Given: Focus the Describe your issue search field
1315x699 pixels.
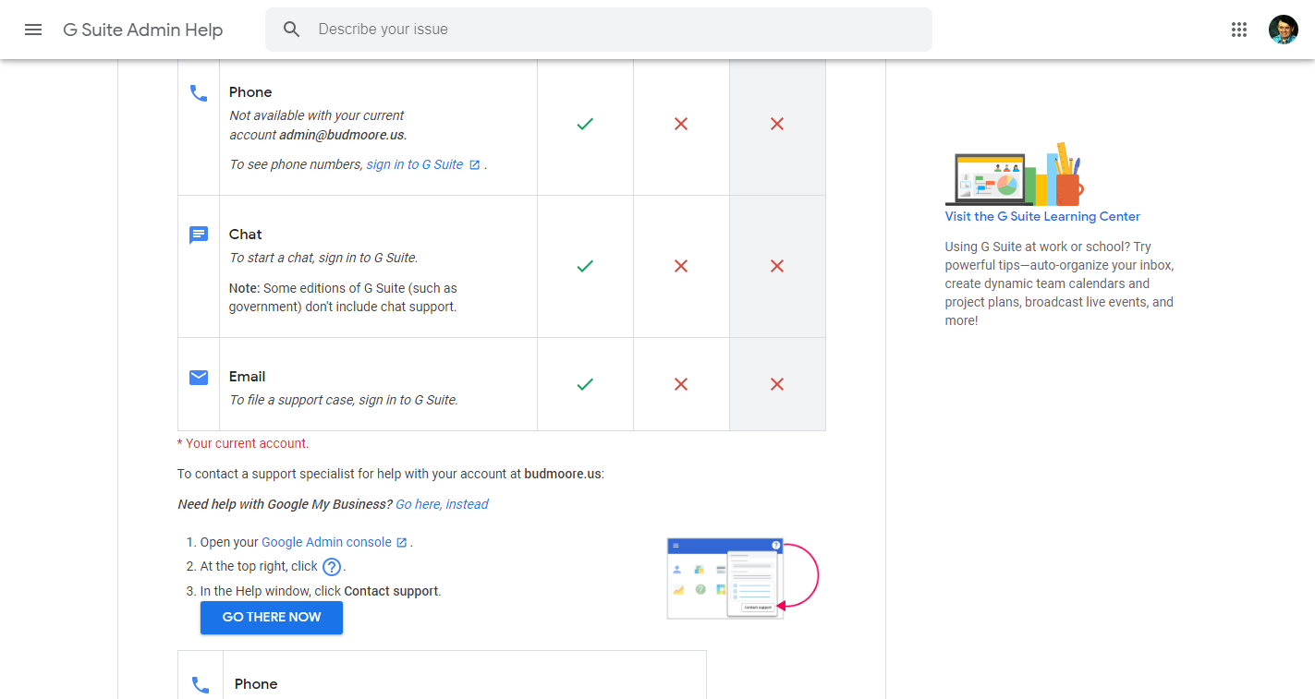Looking at the screenshot, I should 599,30.
